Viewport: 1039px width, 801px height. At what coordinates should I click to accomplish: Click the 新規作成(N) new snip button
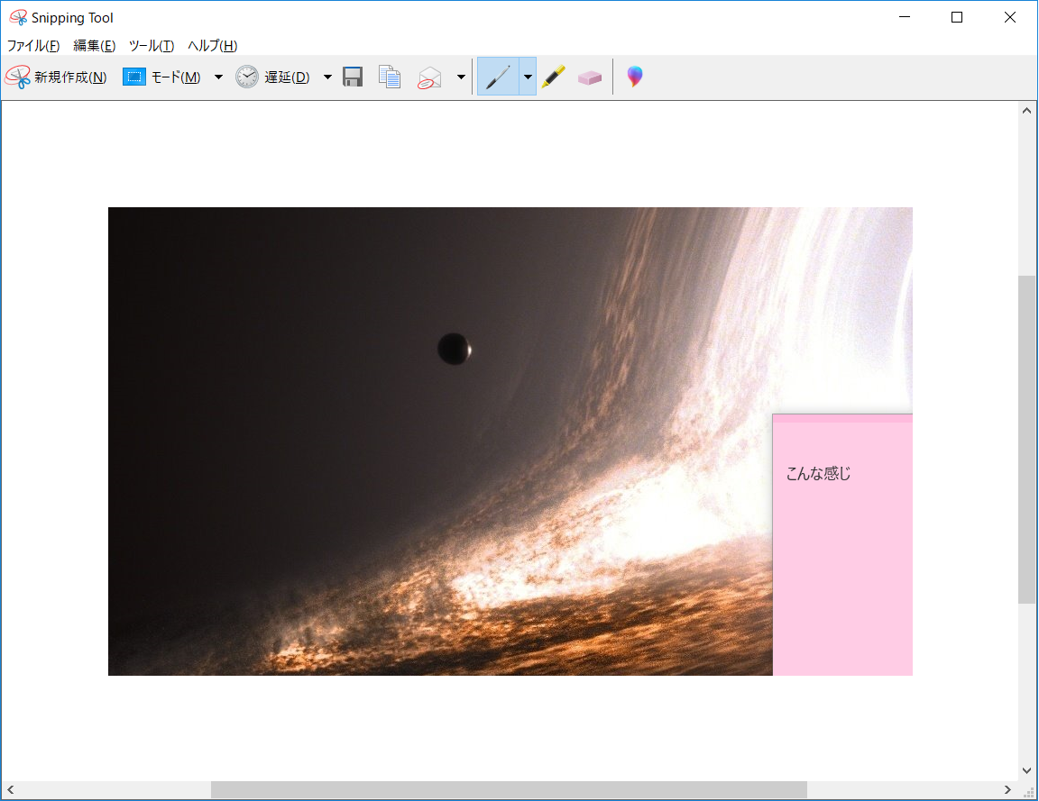click(x=56, y=77)
